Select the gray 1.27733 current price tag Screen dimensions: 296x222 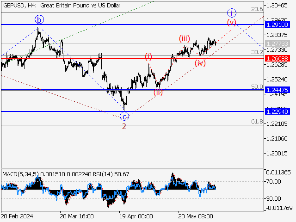(x=277, y=43)
